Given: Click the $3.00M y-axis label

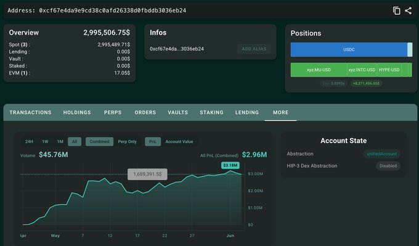Looking at the screenshot, I should pos(256,174).
